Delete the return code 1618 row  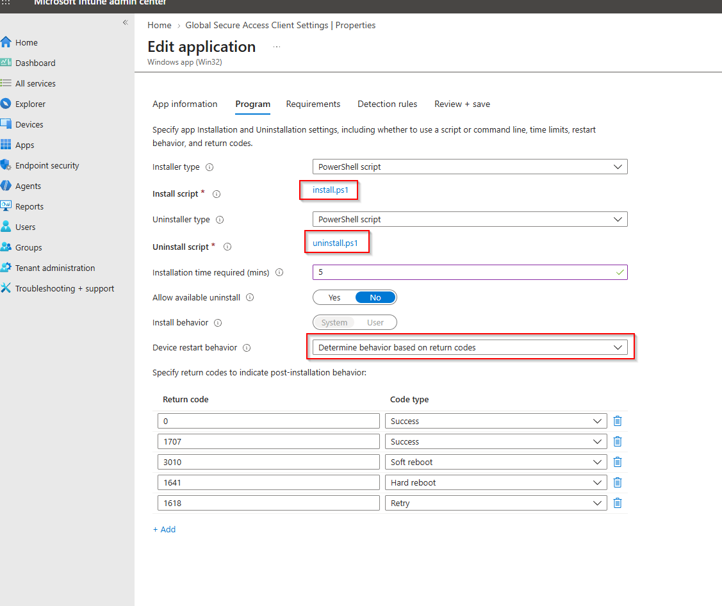point(618,503)
